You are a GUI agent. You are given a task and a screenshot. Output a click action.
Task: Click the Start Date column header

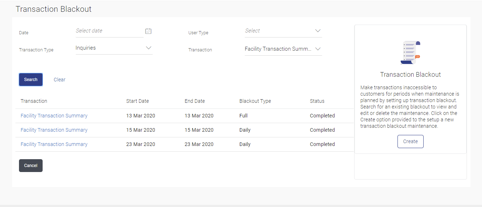click(x=138, y=101)
